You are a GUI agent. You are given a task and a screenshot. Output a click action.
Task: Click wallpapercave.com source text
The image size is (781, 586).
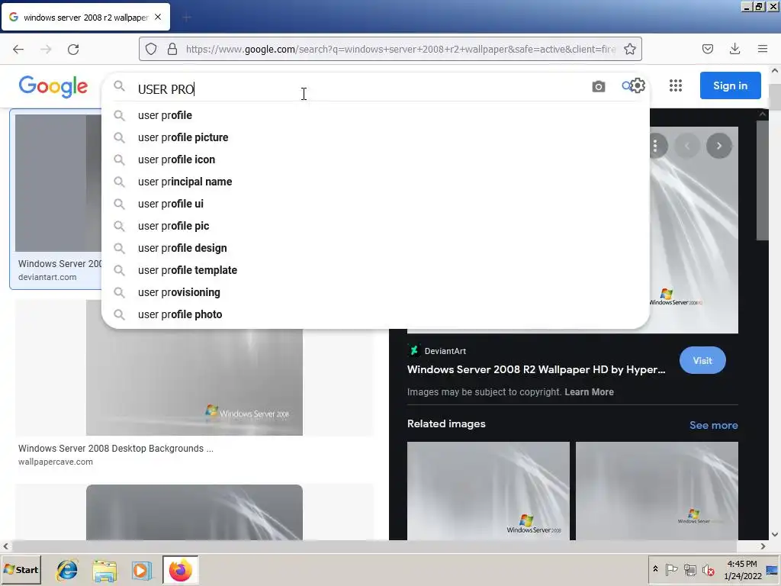click(x=55, y=462)
